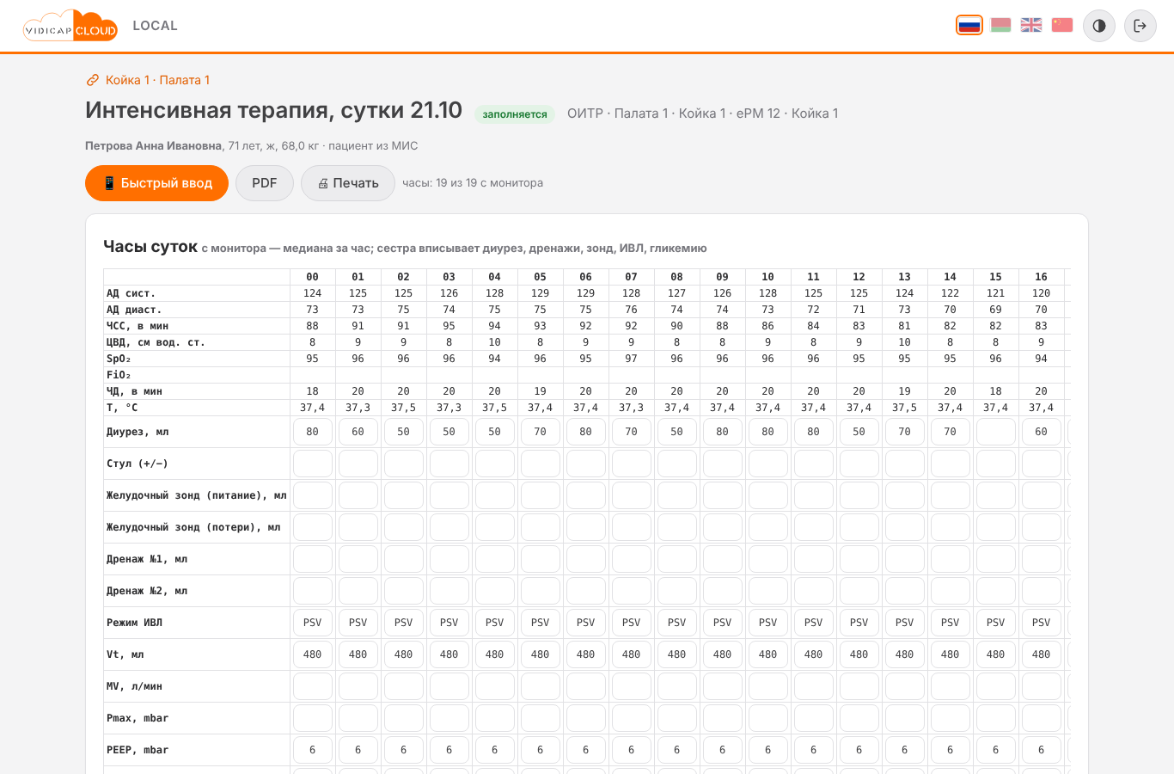Viewport: 1174px width, 774px height.
Task: Click Режим ИВЛ field for hour 00
Action: tap(313, 623)
